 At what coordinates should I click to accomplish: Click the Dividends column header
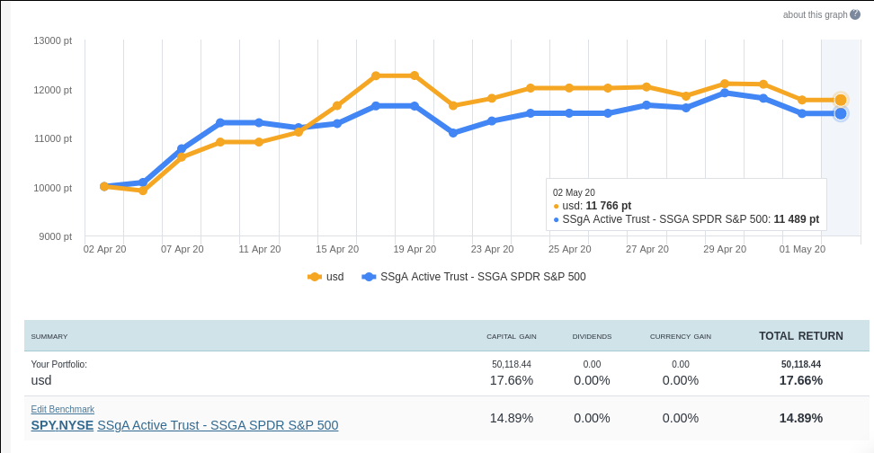(x=592, y=336)
